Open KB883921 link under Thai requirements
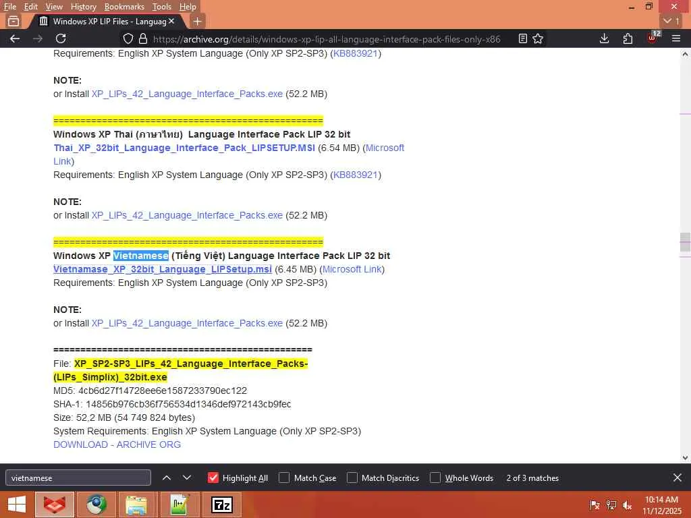The height and width of the screenshot is (518, 691). pos(356,175)
